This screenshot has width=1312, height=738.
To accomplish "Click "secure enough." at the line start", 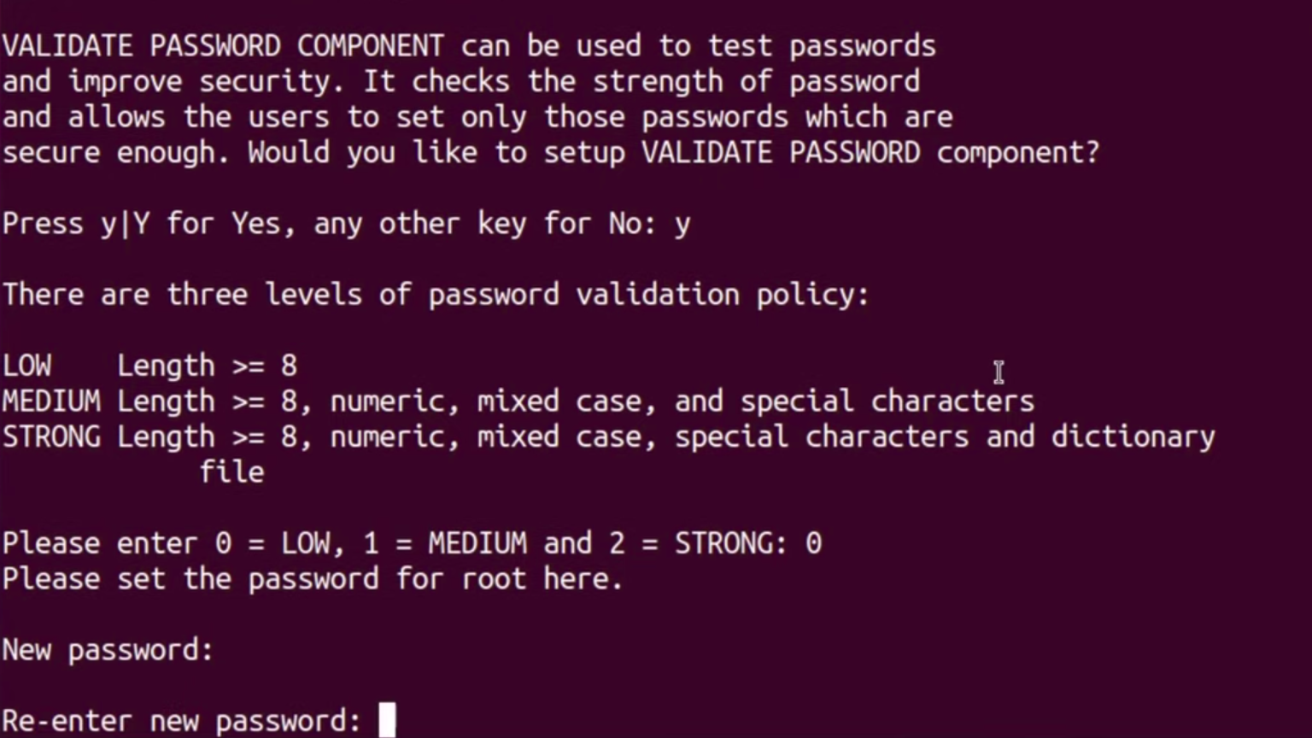I will pyautogui.click(x=116, y=153).
